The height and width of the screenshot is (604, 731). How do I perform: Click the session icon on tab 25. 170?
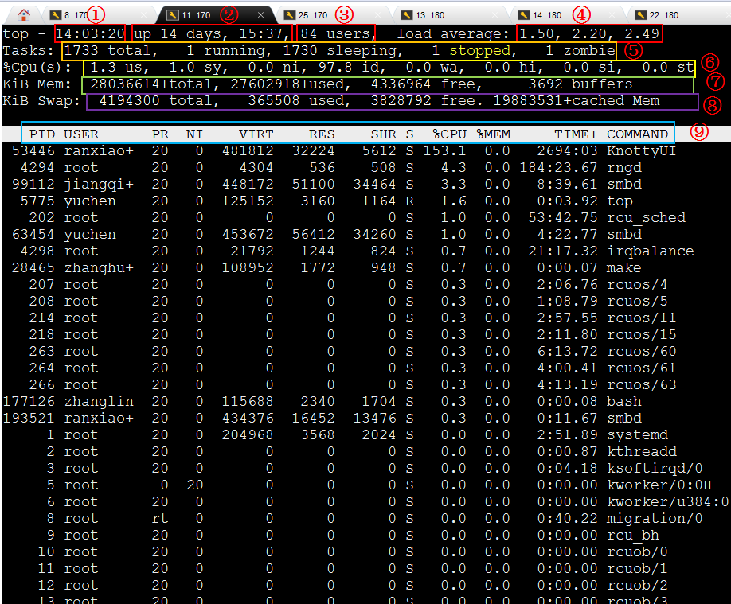click(x=289, y=15)
